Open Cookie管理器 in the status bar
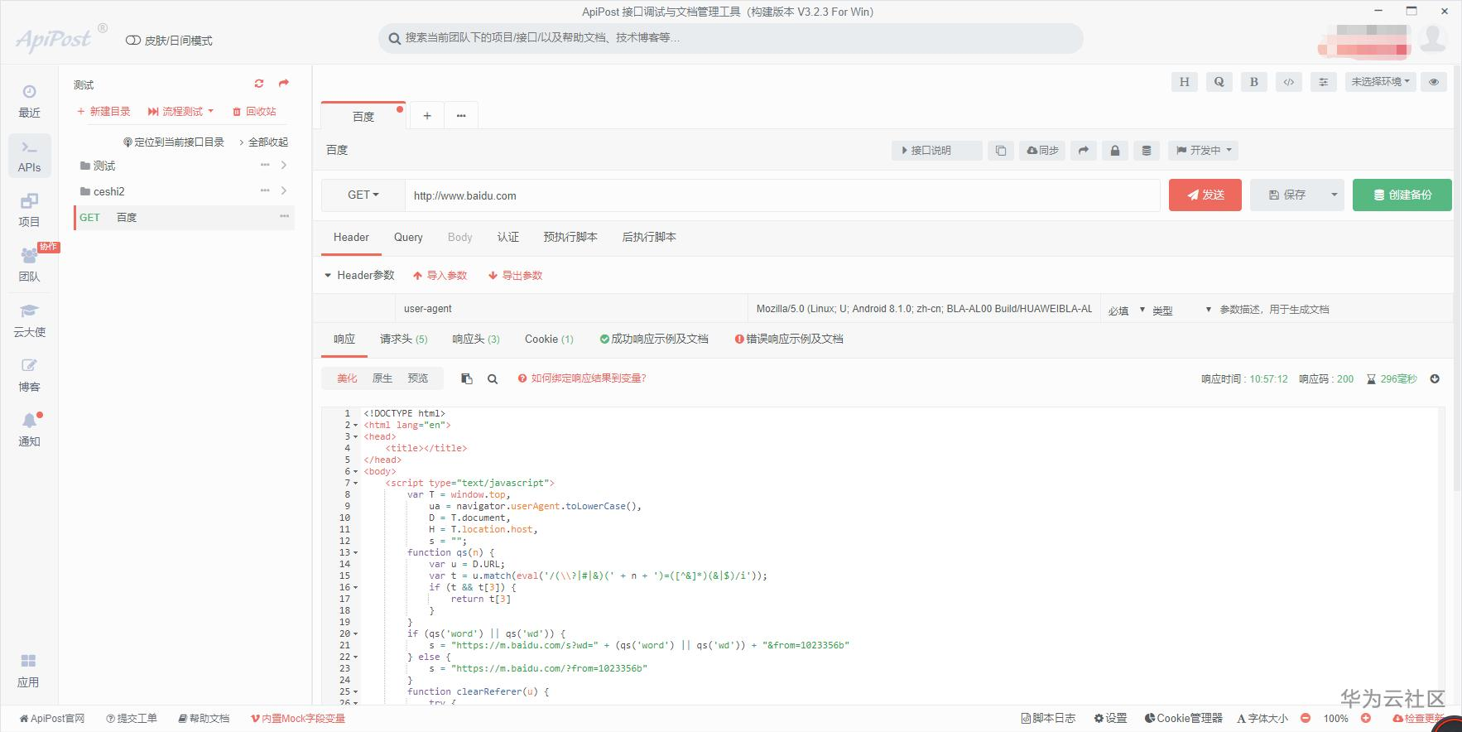Image resolution: width=1462 pixels, height=732 pixels. [x=1183, y=718]
